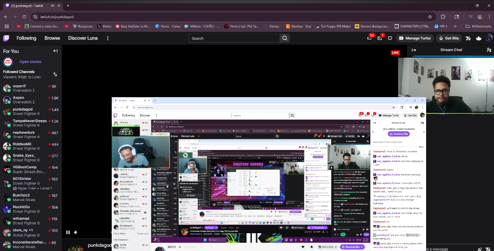Click the 7TV extension icon

click(x=468, y=38)
